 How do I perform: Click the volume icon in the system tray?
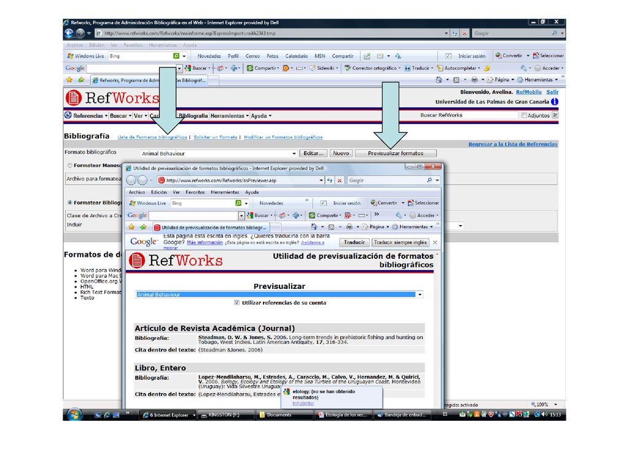[x=545, y=415]
